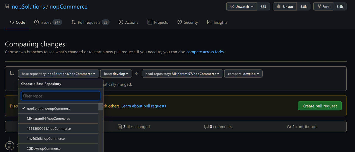
Task: Select nopSolutions/nopCommerce in the repo list
Action: point(58,108)
